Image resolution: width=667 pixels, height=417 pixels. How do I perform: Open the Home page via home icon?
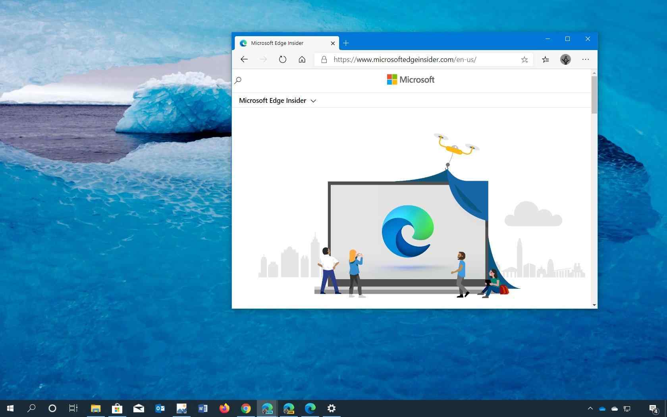pyautogui.click(x=302, y=59)
